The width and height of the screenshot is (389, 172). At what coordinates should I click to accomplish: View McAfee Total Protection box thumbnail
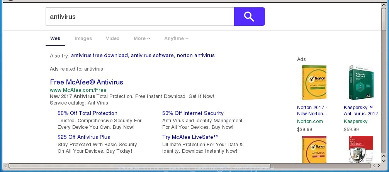click(361, 149)
